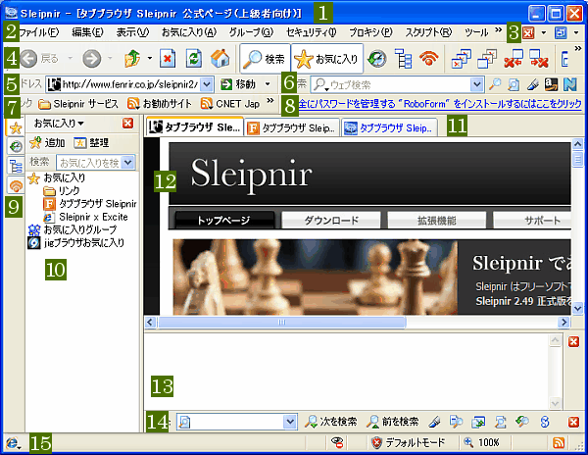
Task: Close the favorites side panel
Action: (128, 123)
